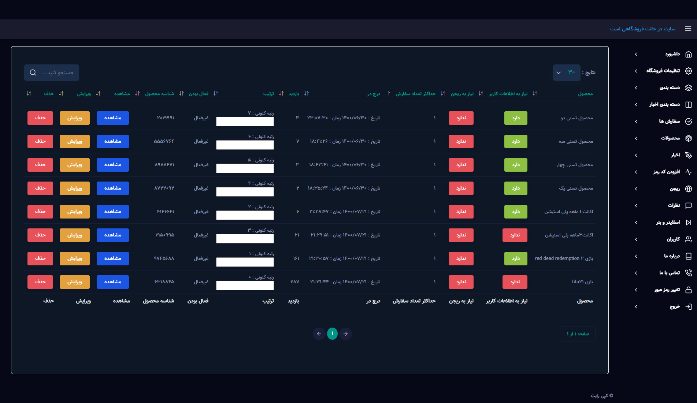
Task: Click the hamburger menu icon in header
Action: pyautogui.click(x=688, y=29)
